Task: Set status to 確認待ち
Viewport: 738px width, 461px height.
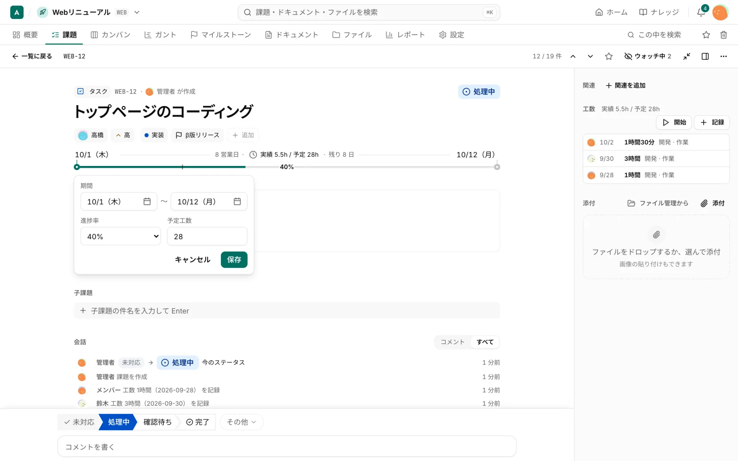Action: [x=157, y=422]
